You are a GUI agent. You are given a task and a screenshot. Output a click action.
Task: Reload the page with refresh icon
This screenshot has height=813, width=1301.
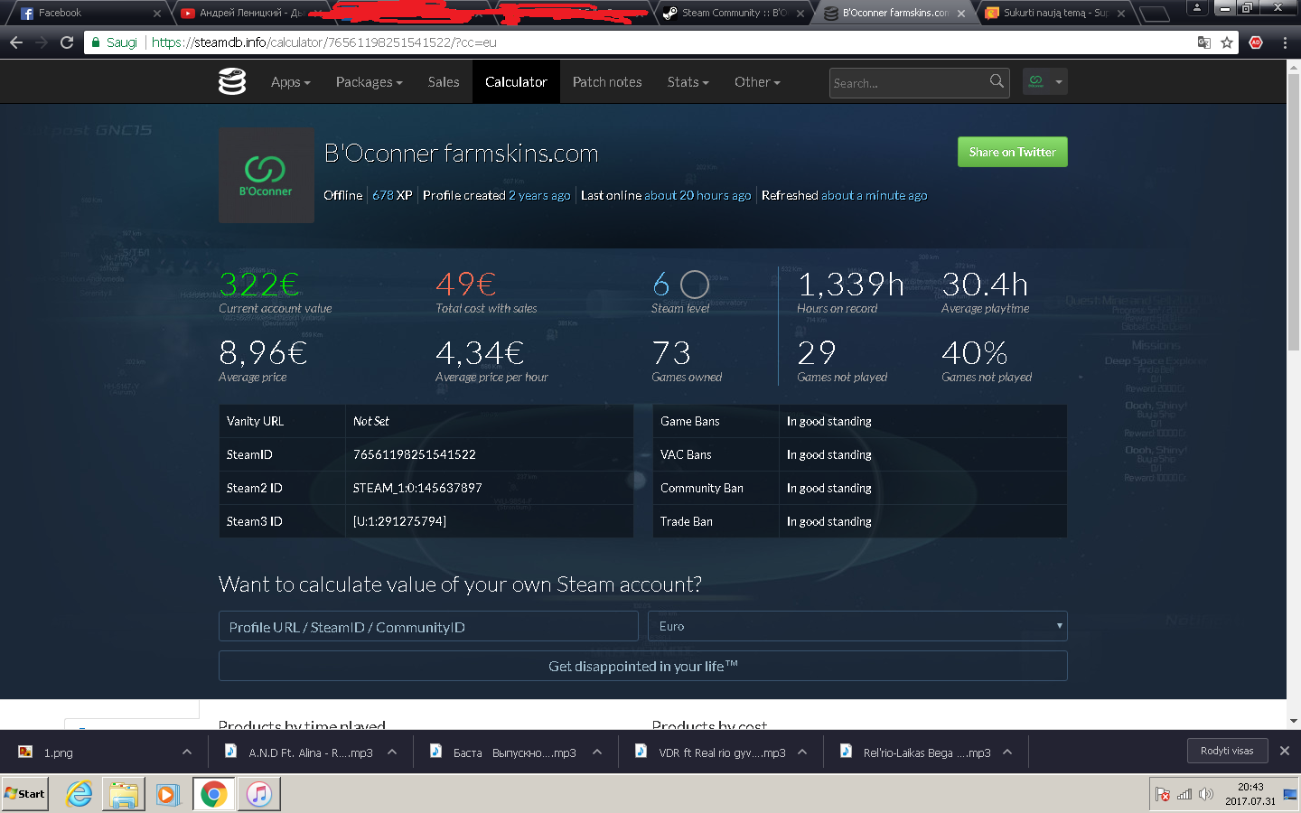67,42
